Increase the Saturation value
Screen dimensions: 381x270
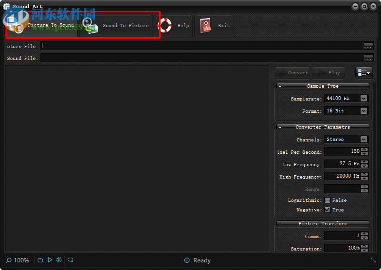364,246
